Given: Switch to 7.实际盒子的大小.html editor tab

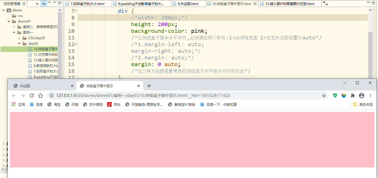Looking at the screenshot, I should [88, 4].
